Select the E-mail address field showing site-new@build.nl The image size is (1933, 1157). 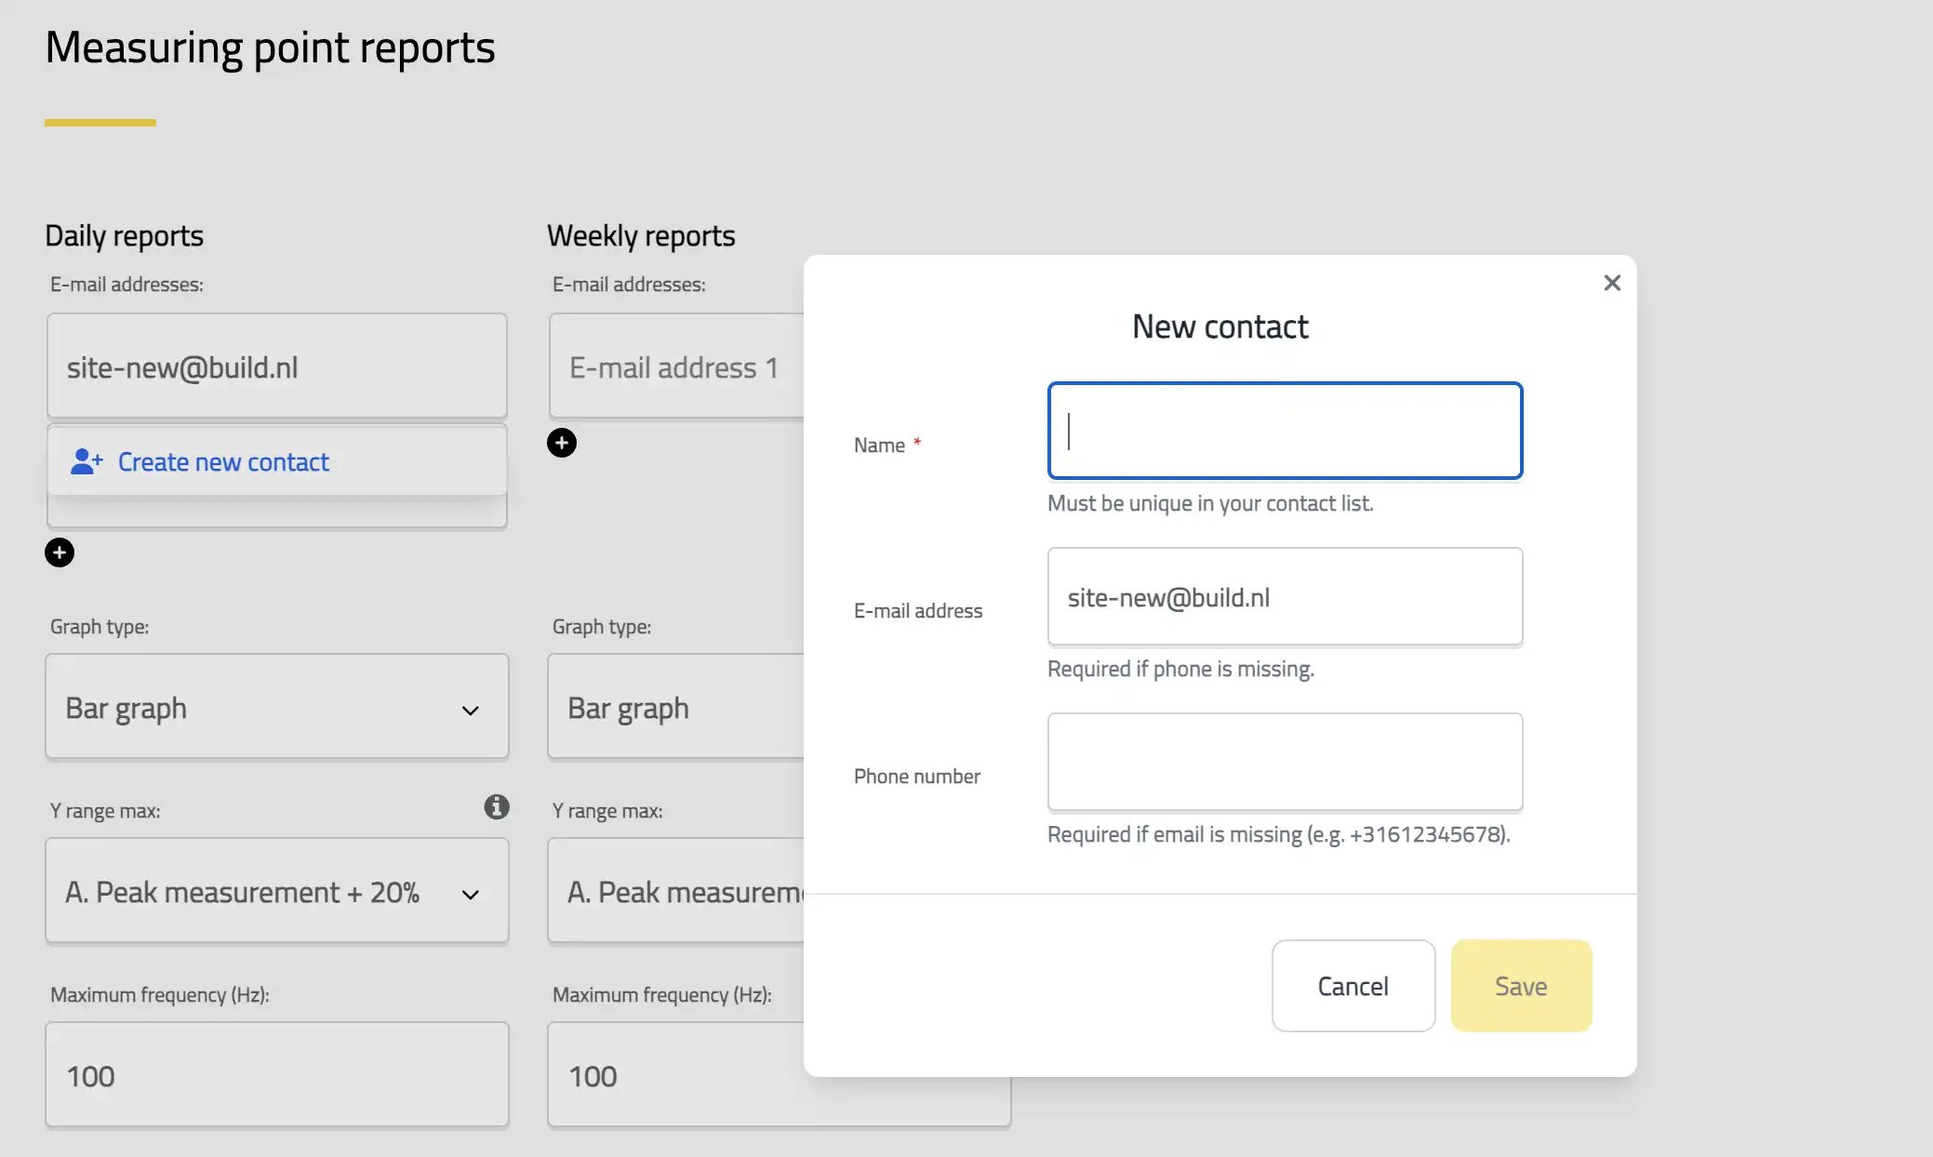click(x=1285, y=596)
